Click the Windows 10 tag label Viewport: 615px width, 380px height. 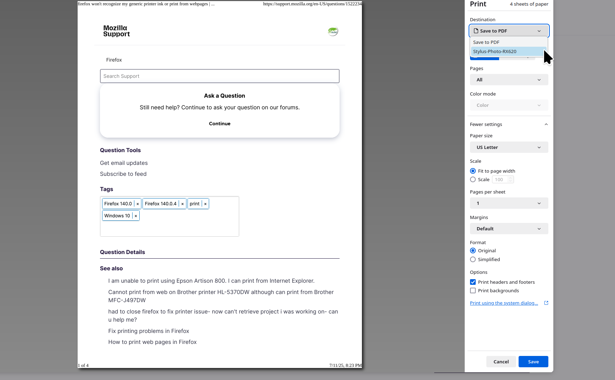coord(117,216)
